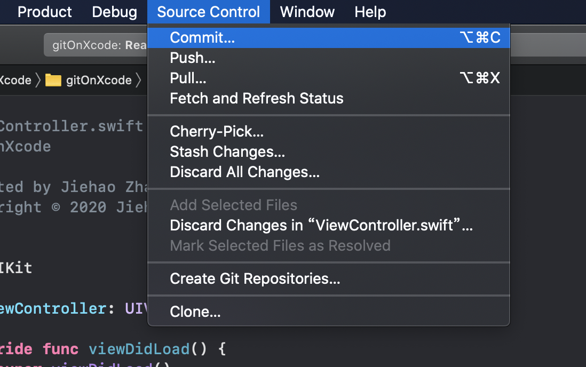Open the Debug menu
The image size is (586, 367).
coord(114,12)
